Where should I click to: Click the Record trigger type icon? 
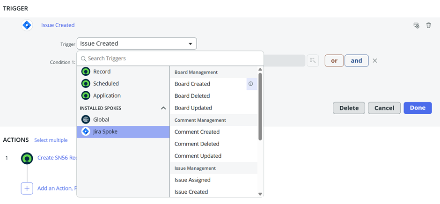pyautogui.click(x=86, y=72)
